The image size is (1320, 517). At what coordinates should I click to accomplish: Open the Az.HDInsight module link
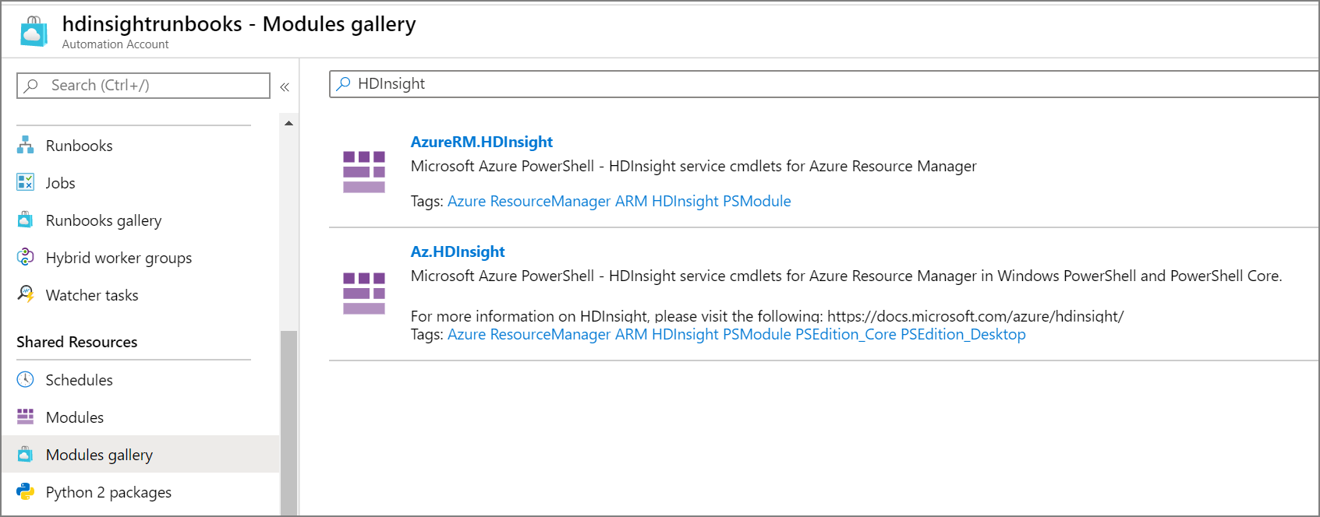pos(458,251)
